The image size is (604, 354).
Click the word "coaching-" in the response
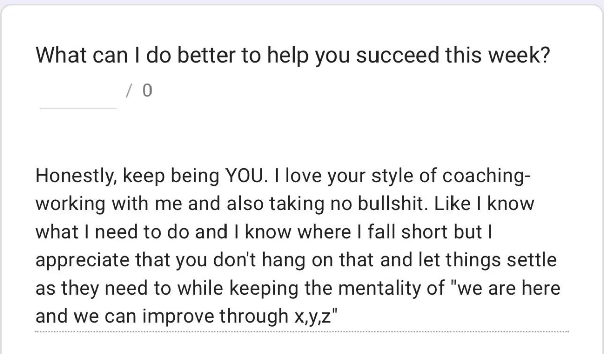[x=486, y=177]
